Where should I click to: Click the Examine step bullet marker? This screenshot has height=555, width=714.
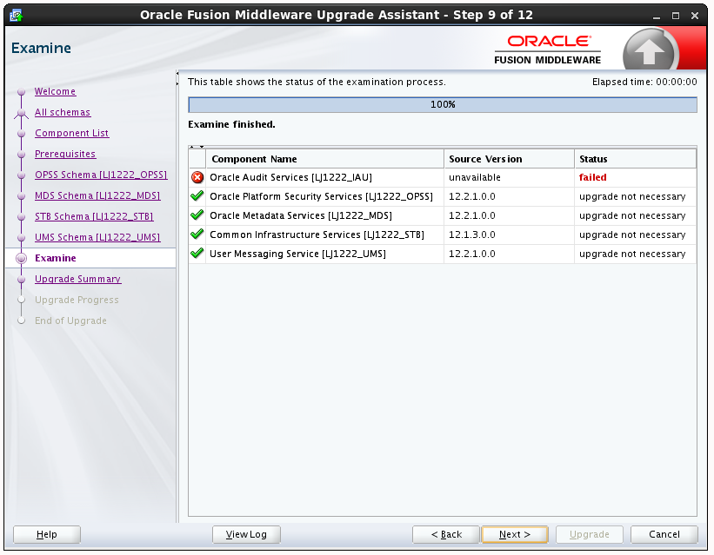pyautogui.click(x=21, y=258)
